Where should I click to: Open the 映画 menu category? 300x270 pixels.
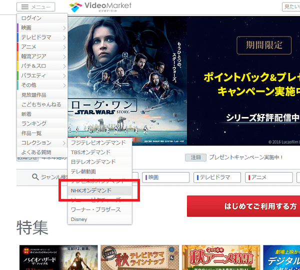click(42, 27)
